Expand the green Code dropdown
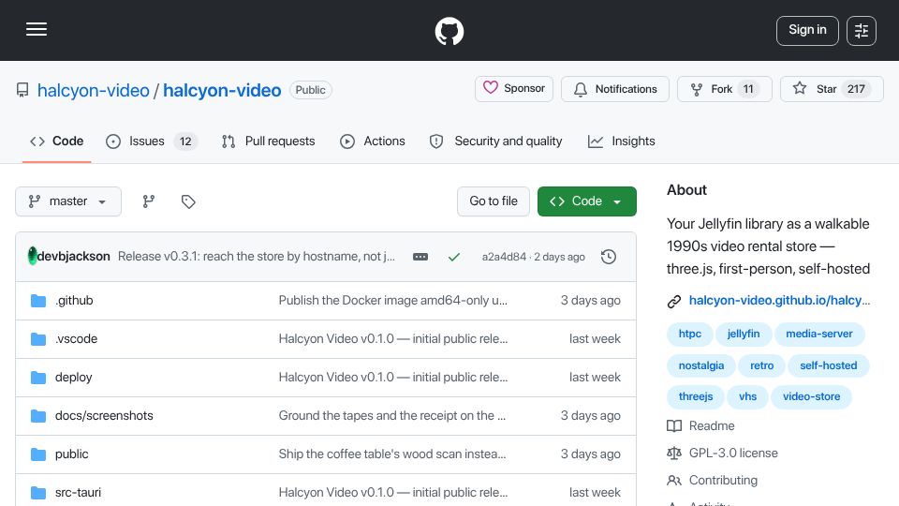This screenshot has width=899, height=506. coord(586,201)
